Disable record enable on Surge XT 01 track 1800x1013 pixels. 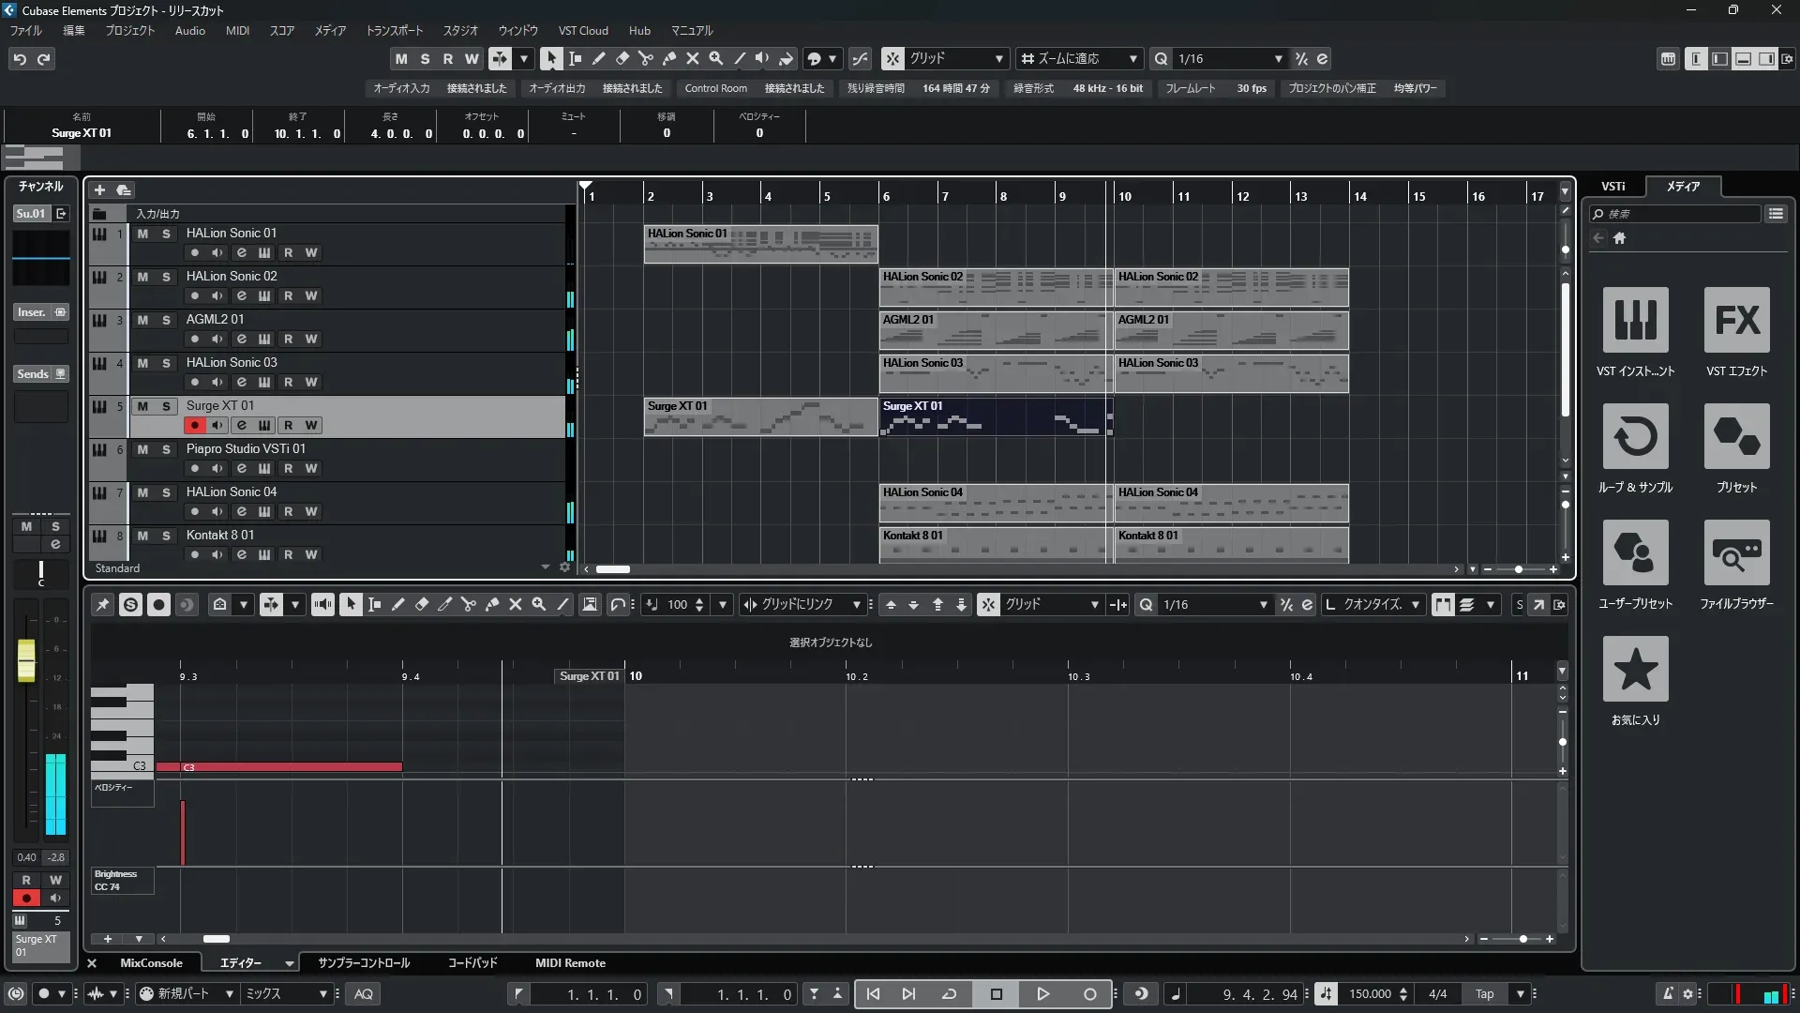(x=194, y=425)
